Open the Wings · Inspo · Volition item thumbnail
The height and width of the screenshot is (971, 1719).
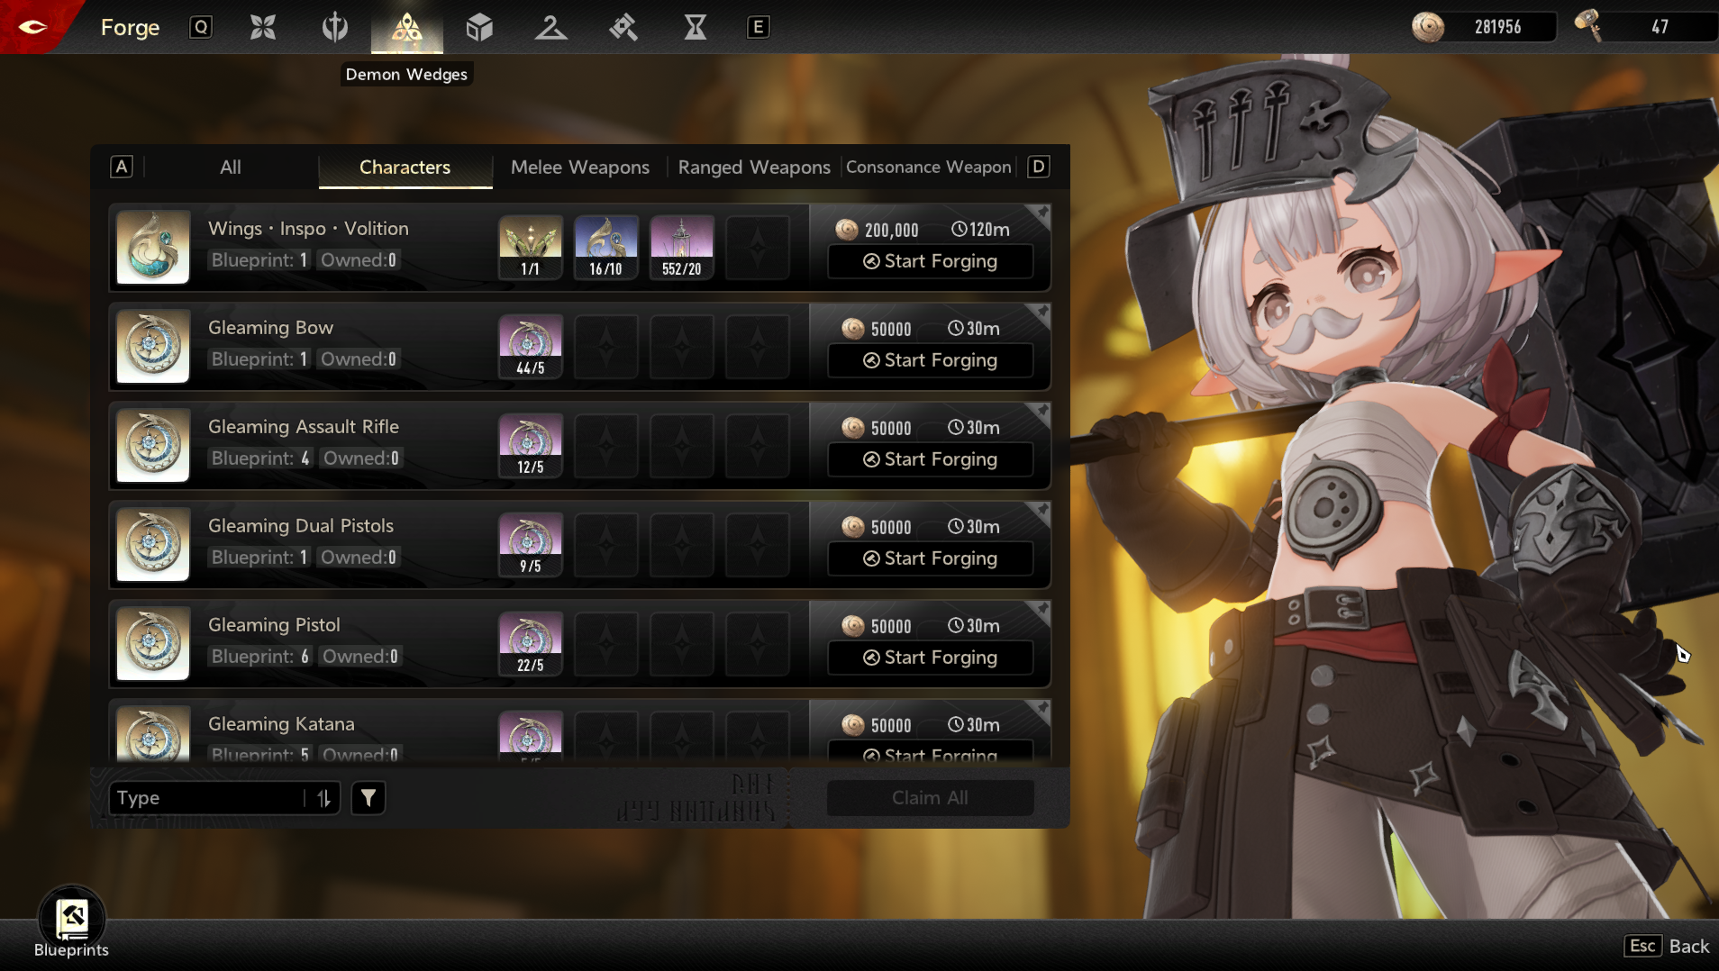tap(153, 247)
